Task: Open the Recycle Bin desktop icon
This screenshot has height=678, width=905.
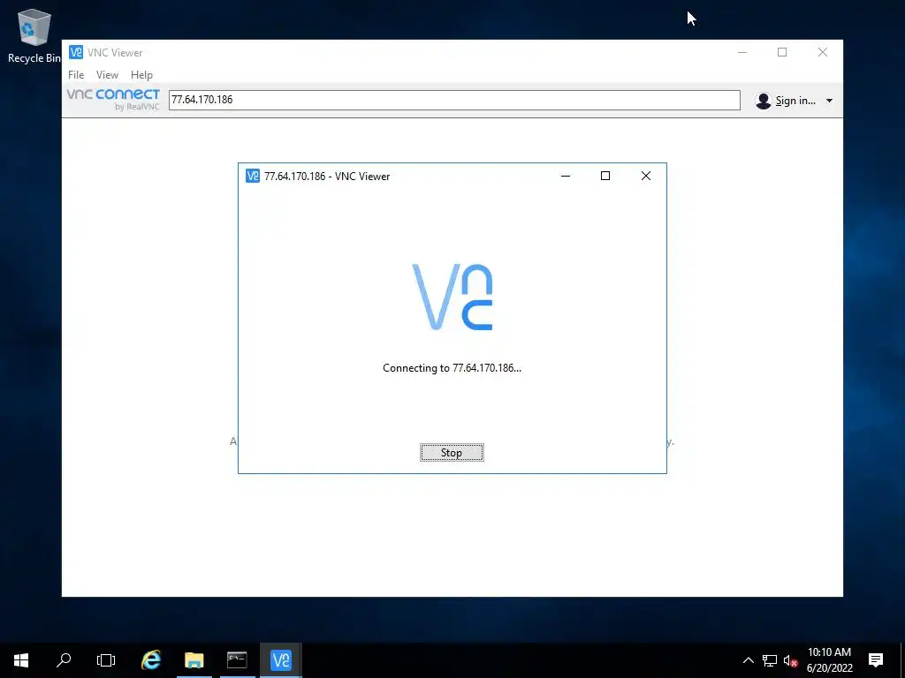Action: click(x=34, y=35)
